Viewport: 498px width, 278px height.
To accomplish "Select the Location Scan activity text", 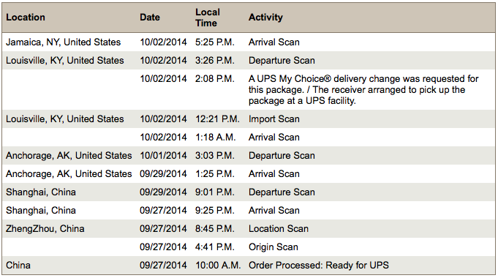I will tap(278, 229).
